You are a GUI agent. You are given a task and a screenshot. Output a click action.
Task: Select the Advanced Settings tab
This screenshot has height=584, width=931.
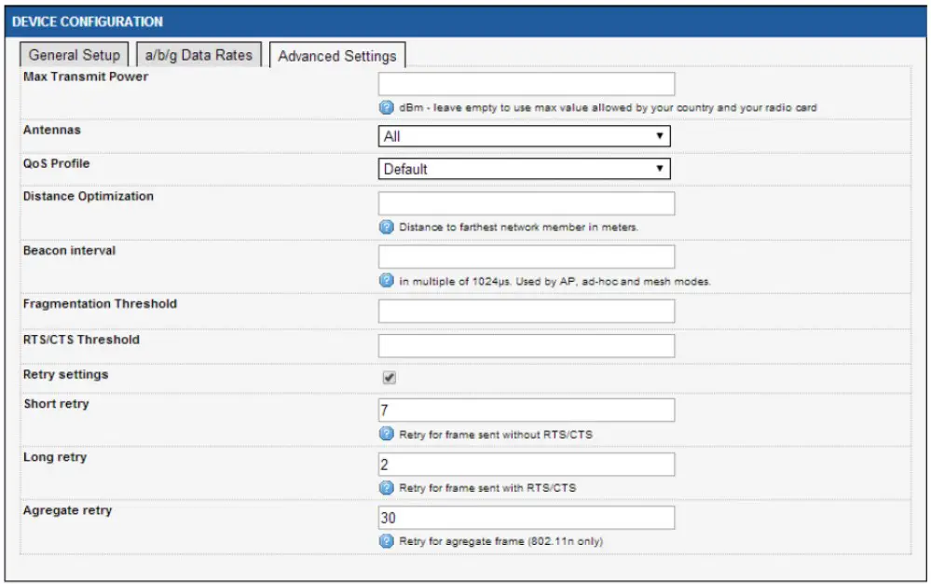coord(337,56)
